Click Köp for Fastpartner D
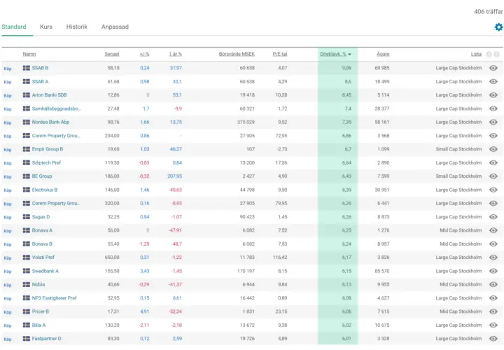Image resolution: width=504 pixels, height=350 pixels. point(8,339)
